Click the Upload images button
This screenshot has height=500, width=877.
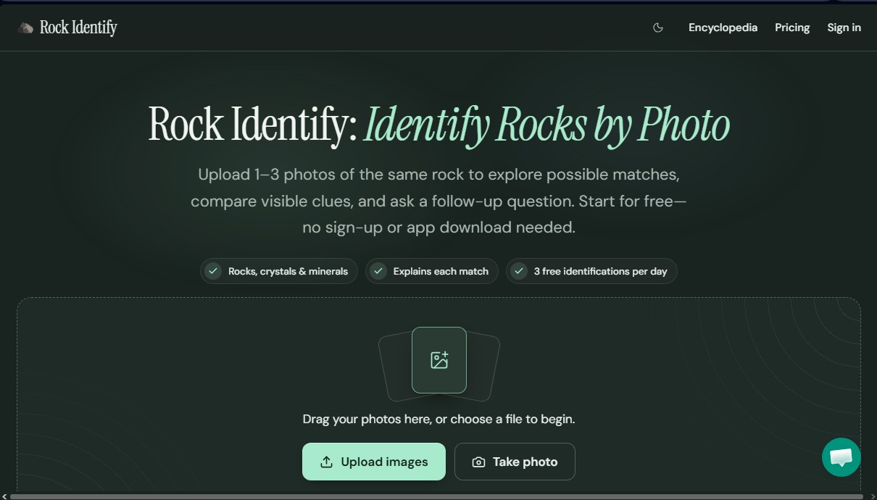(374, 462)
